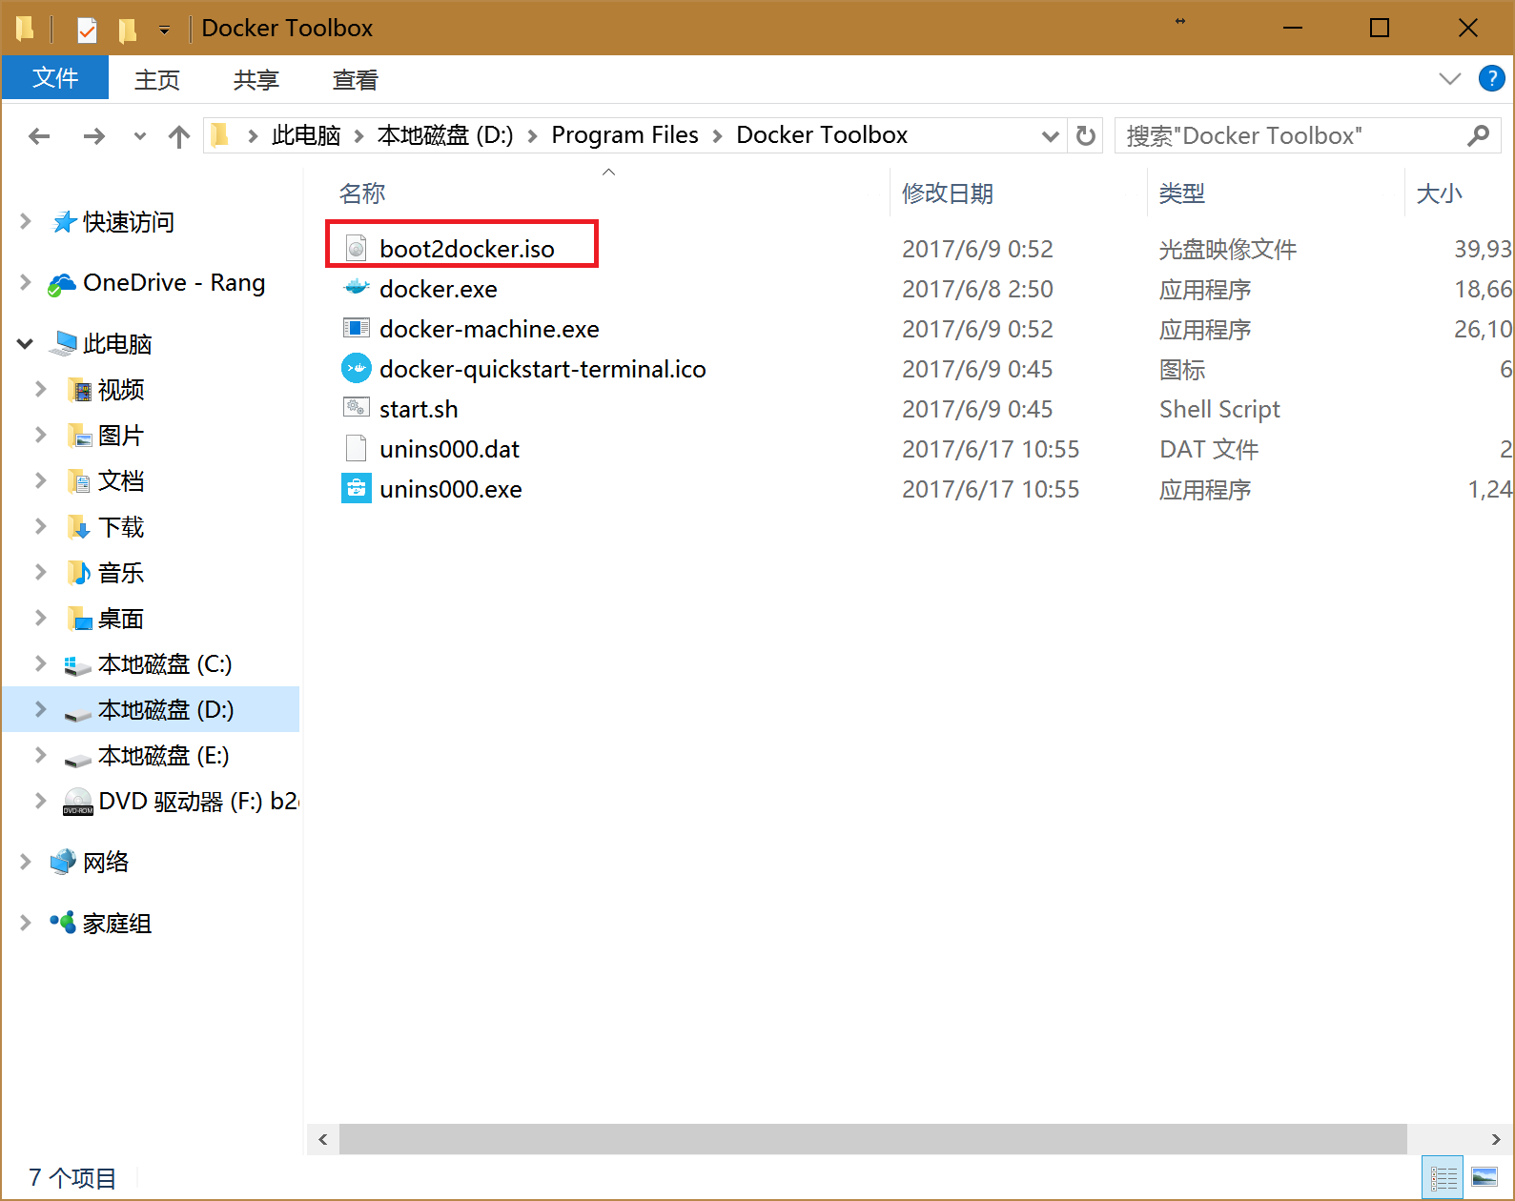1515x1201 pixels.
Task: Switch to details list view
Action: click(1443, 1177)
